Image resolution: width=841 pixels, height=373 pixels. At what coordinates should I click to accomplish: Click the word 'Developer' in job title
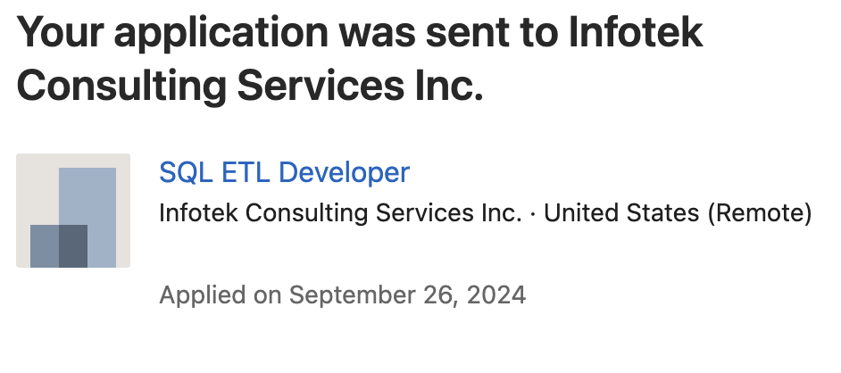point(345,172)
